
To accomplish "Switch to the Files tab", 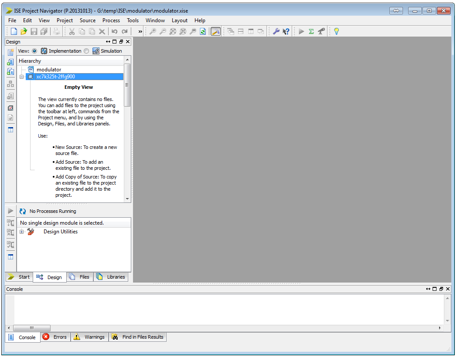I will [80, 277].
